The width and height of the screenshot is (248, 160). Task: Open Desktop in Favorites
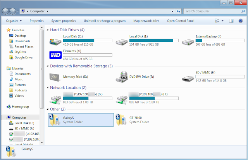[x=20, y=36]
